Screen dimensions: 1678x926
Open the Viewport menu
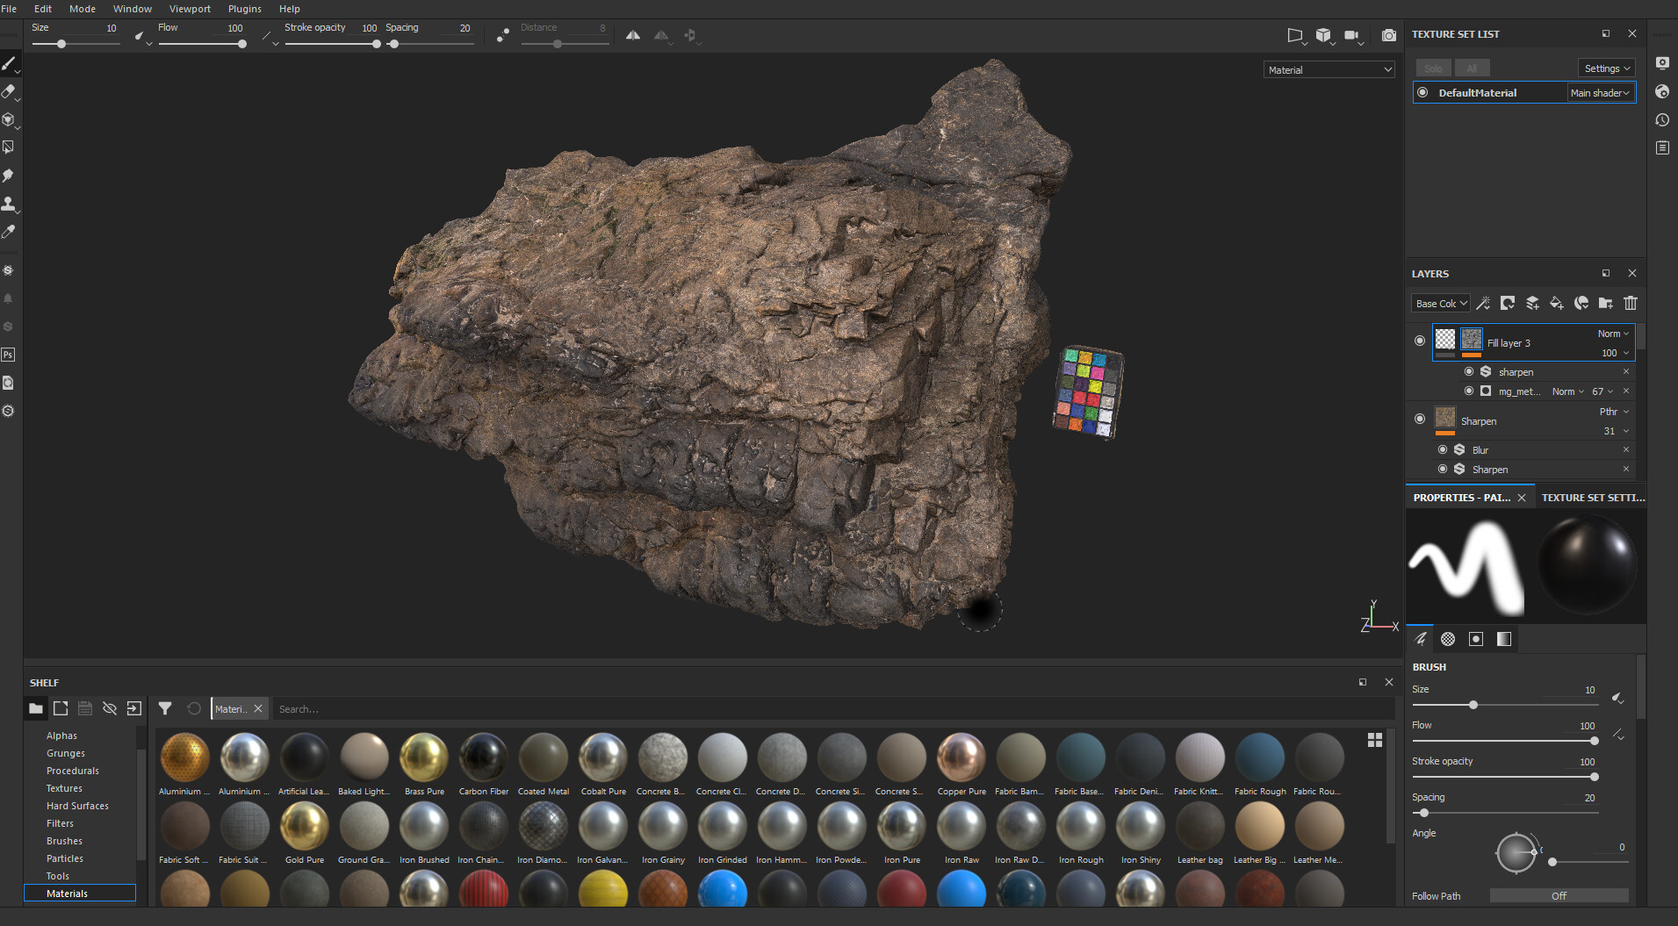(190, 9)
